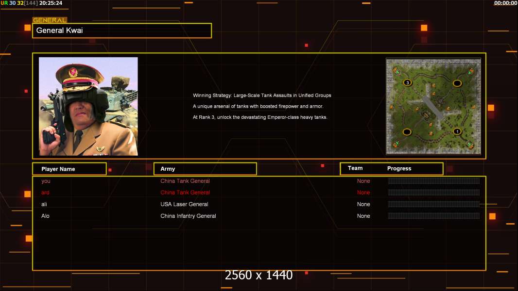Screen dimensions: 518x291
Task: Click team 'None' for player ard
Action: [363, 193]
